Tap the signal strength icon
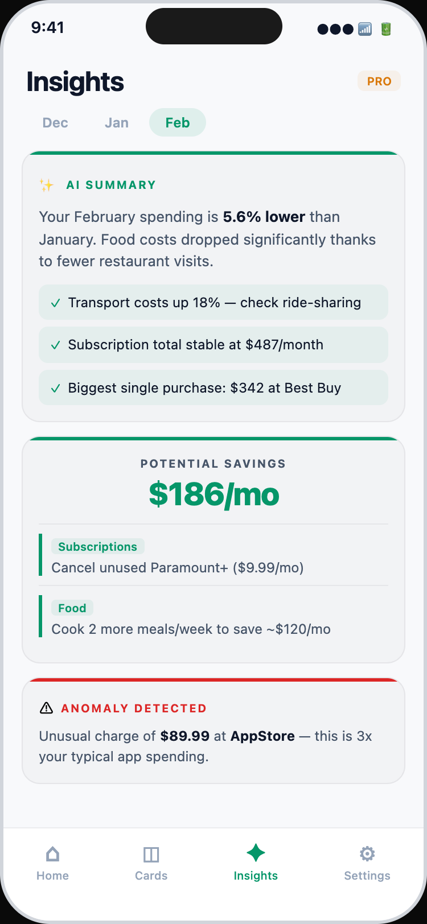This screenshot has width=427, height=924. [x=365, y=29]
